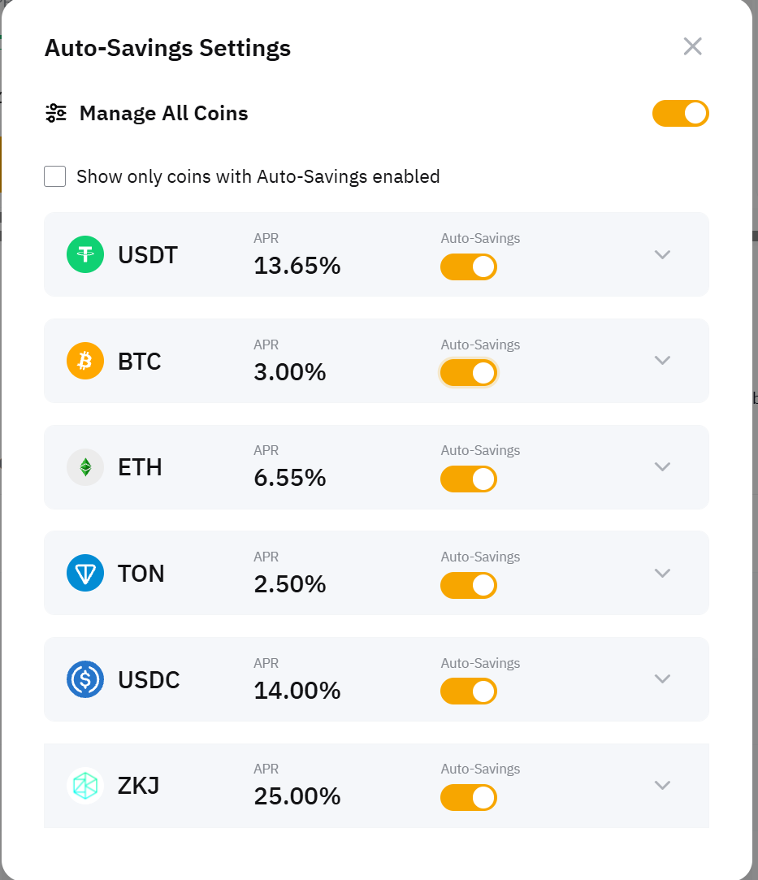Toggle the Manage All Coins switch
Viewport: 758px width, 880px height.
pos(681,114)
